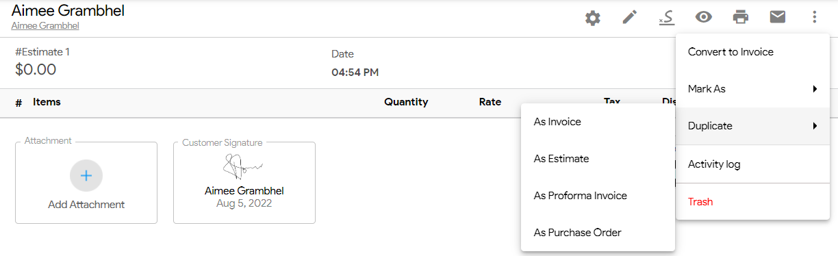Open the settings gear icon
This screenshot has width=838, height=256.
(x=593, y=18)
